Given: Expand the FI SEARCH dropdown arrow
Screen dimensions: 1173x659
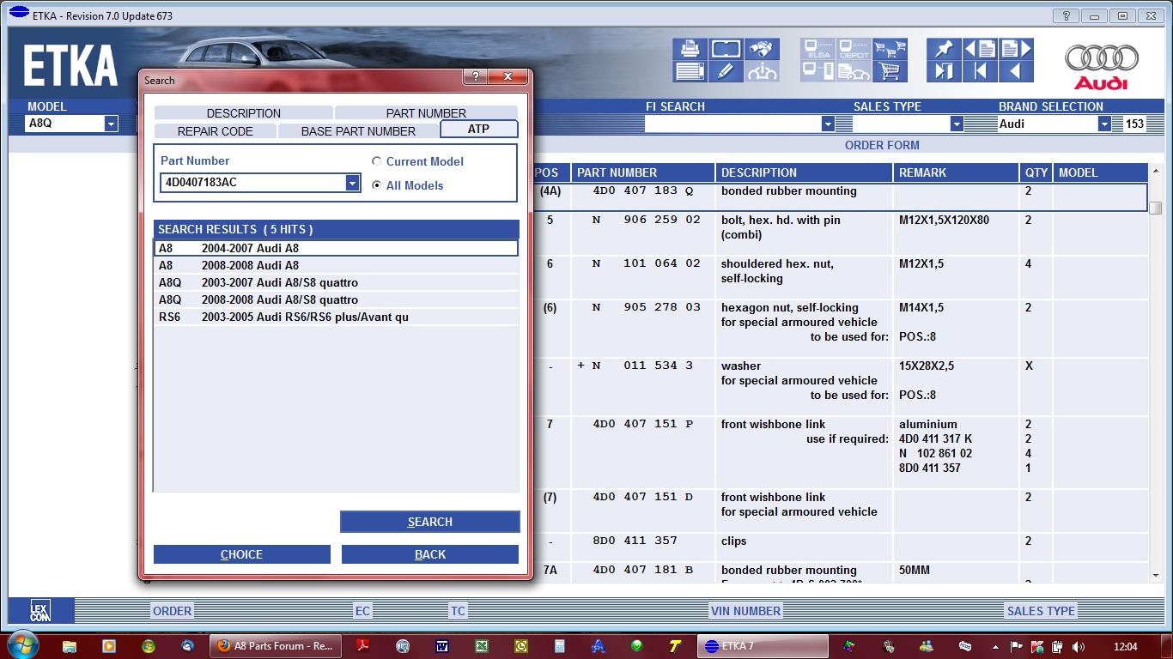Looking at the screenshot, I should point(828,124).
